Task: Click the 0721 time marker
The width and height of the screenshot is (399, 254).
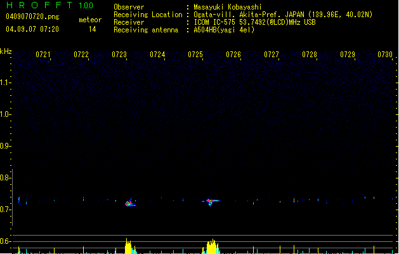Action: click(43, 55)
